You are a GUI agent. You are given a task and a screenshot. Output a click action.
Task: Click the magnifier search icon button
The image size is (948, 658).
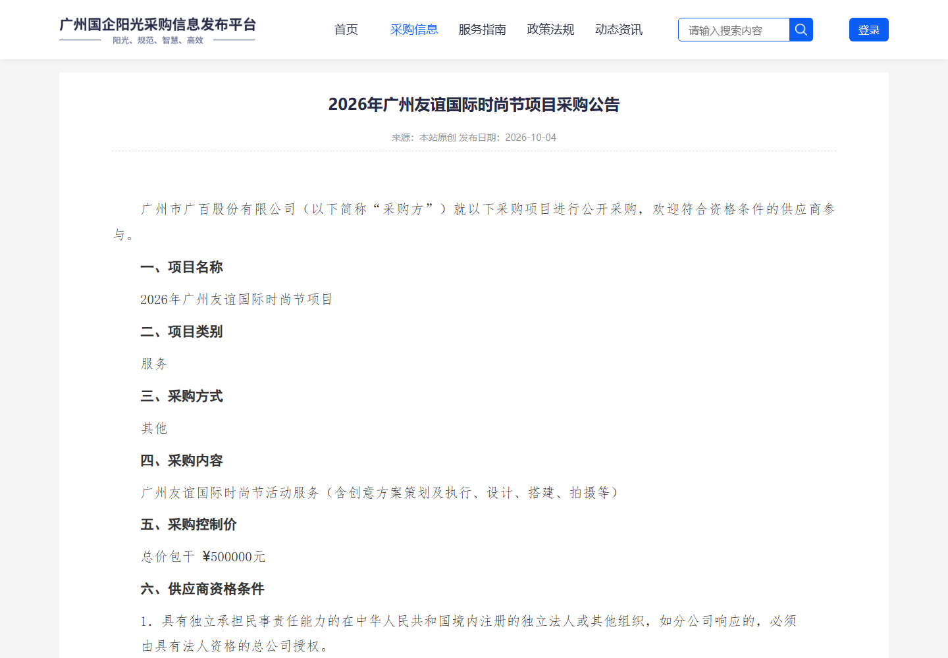click(801, 30)
